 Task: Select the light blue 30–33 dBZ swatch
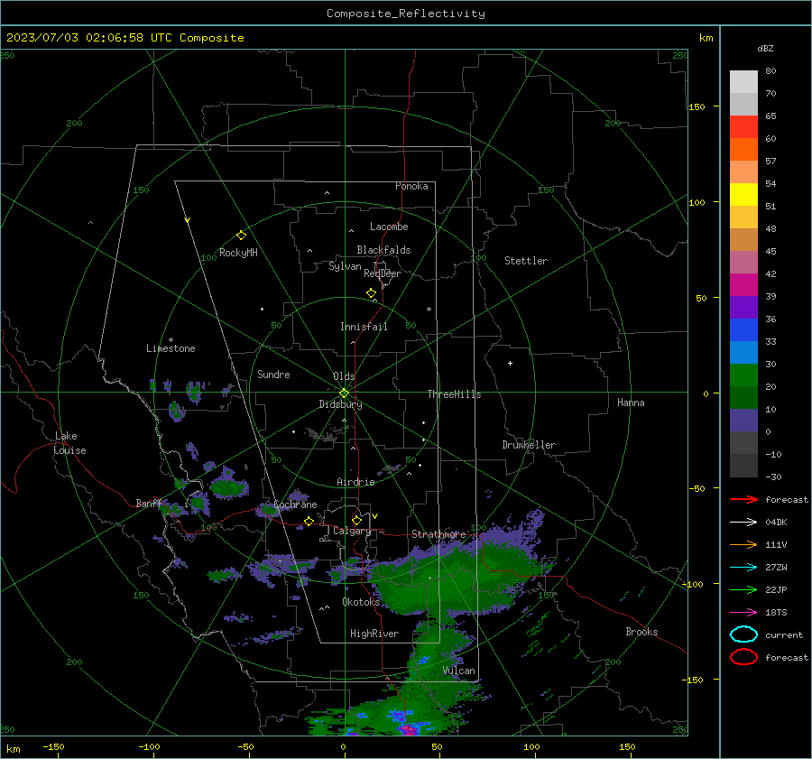pos(743,352)
